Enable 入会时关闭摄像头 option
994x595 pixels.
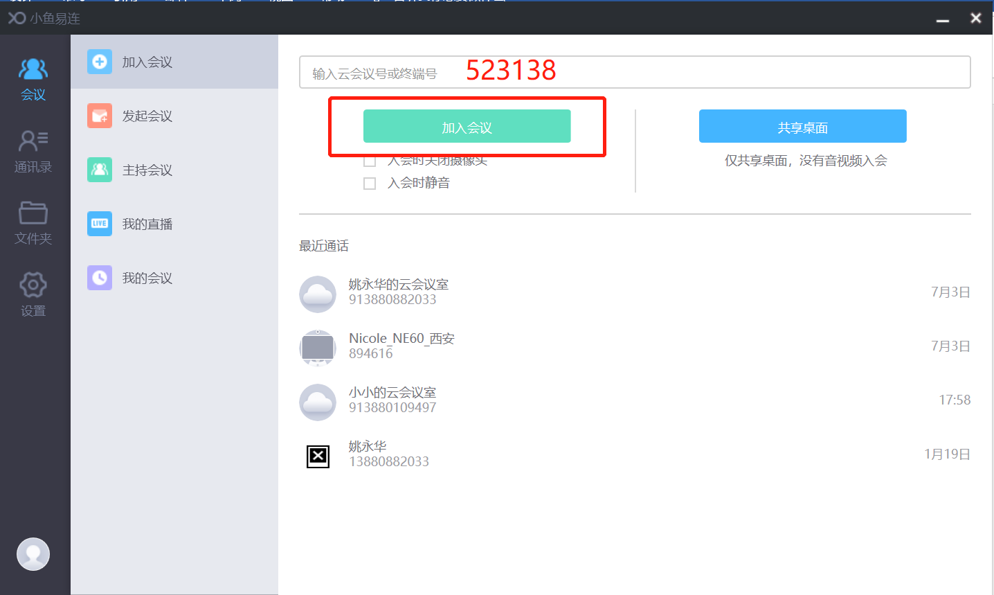click(370, 160)
